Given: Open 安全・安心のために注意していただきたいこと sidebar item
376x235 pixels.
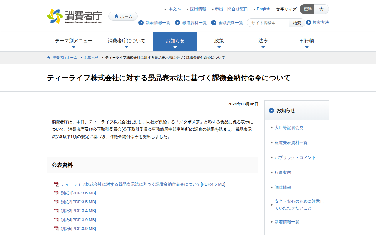Looking at the screenshot, I should pos(297,205).
